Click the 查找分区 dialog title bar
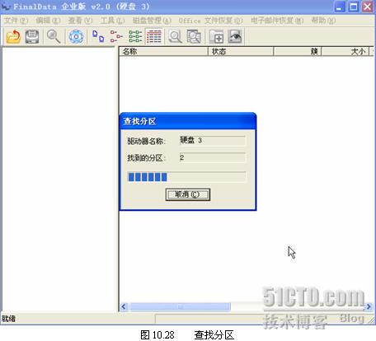The width and height of the screenshot is (376, 341). click(188, 121)
